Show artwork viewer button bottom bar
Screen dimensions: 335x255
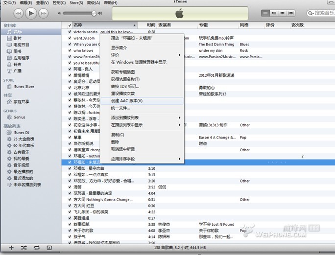pyautogui.click(x=49, y=248)
